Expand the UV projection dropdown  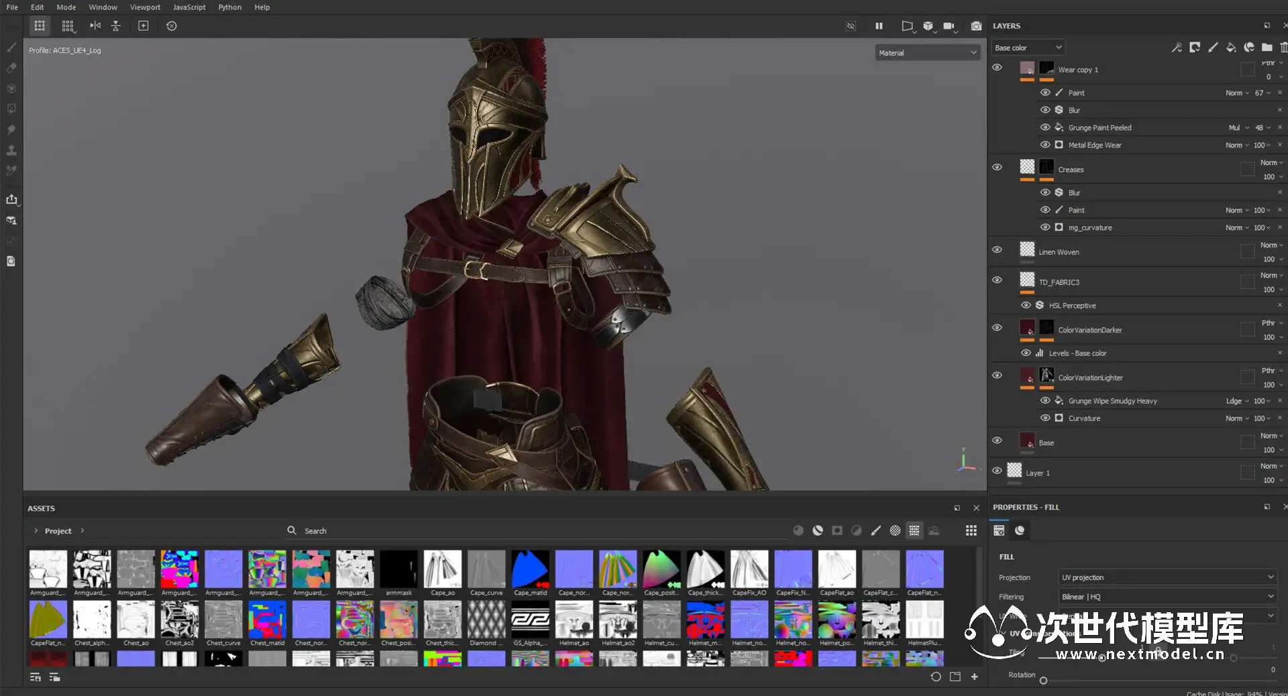click(x=1167, y=577)
